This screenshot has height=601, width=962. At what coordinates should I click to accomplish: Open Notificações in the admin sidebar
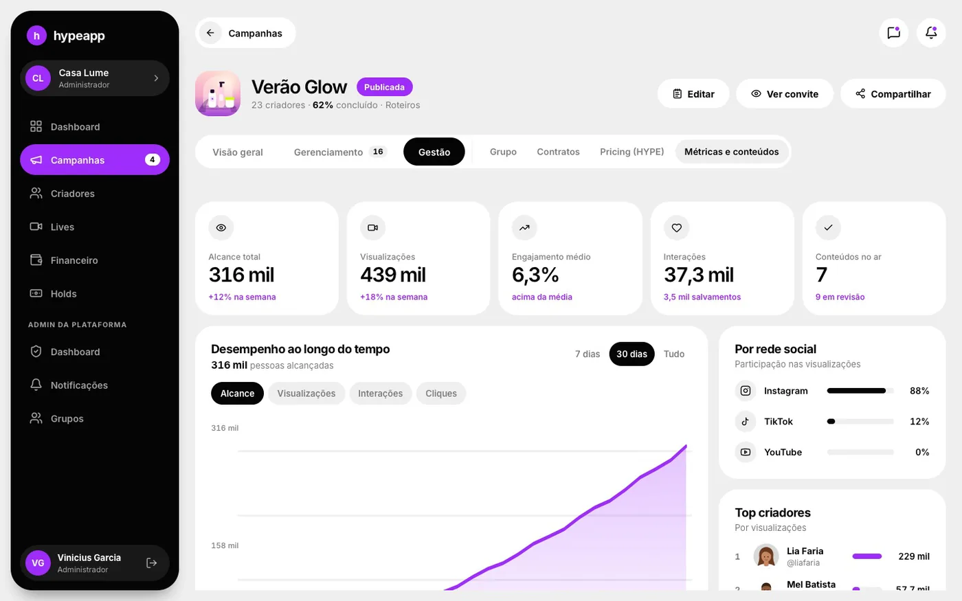[95, 385]
